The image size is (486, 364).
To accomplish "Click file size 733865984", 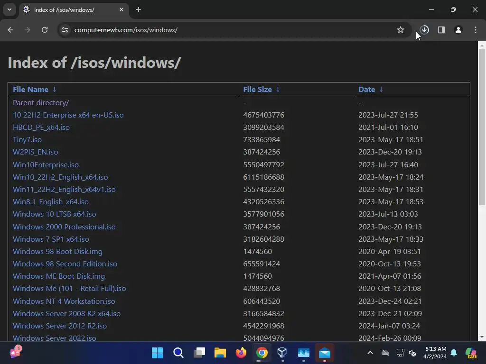I will (x=262, y=140).
